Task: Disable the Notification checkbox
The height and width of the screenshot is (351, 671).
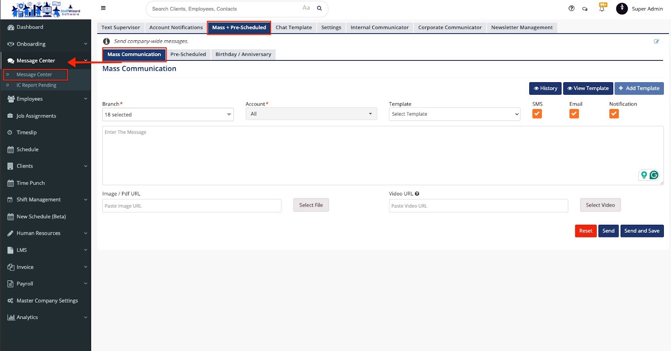Action: click(x=614, y=114)
